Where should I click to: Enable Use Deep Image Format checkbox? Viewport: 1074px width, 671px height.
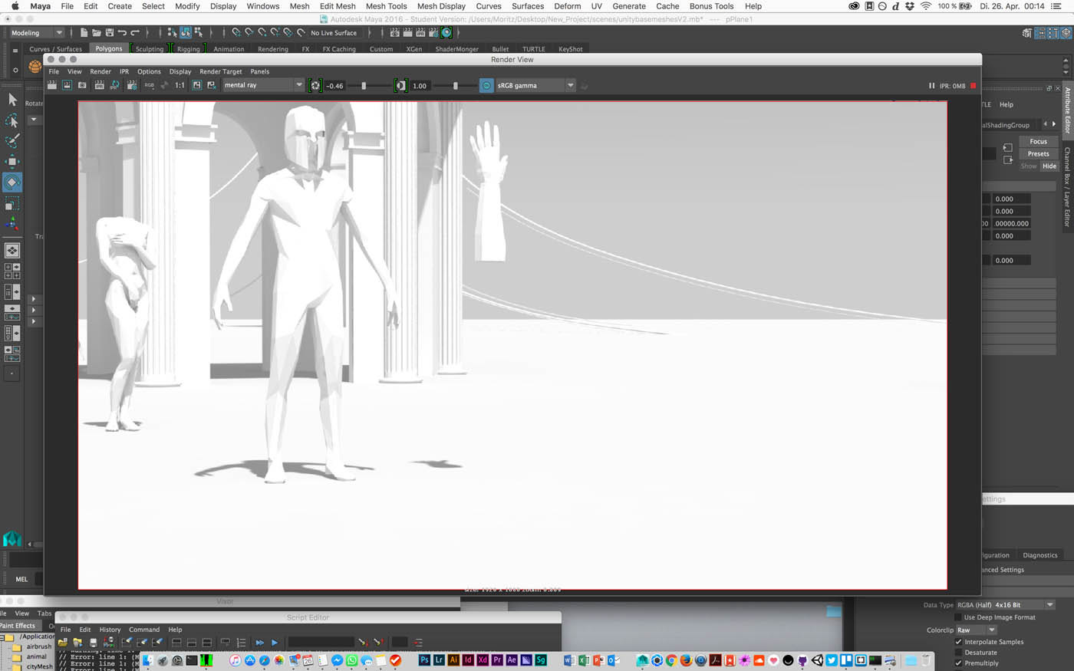(x=958, y=617)
